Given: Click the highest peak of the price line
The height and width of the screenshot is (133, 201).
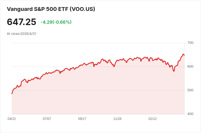Looking at the screenshot, I should point(183,54).
